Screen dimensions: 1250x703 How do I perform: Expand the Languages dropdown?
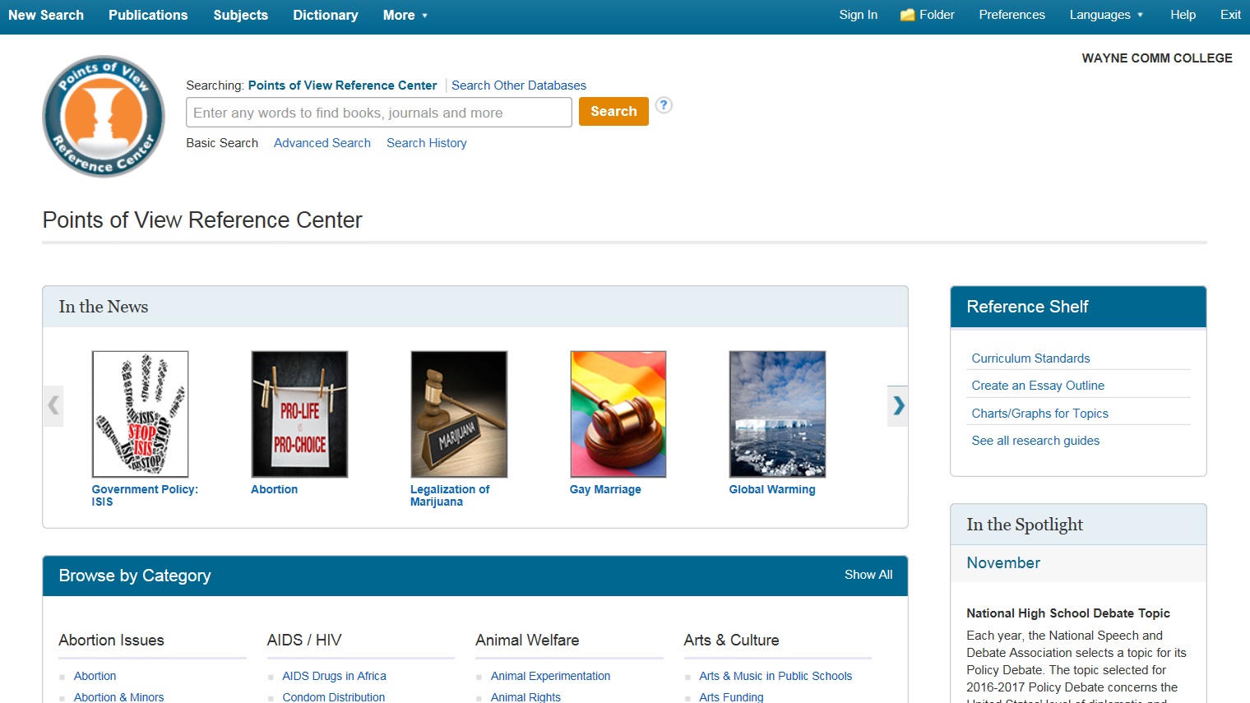pos(1106,15)
